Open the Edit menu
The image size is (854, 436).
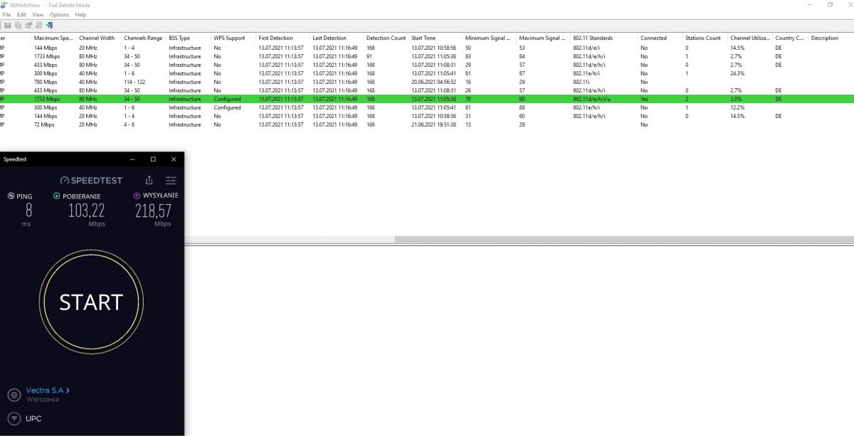coord(21,14)
